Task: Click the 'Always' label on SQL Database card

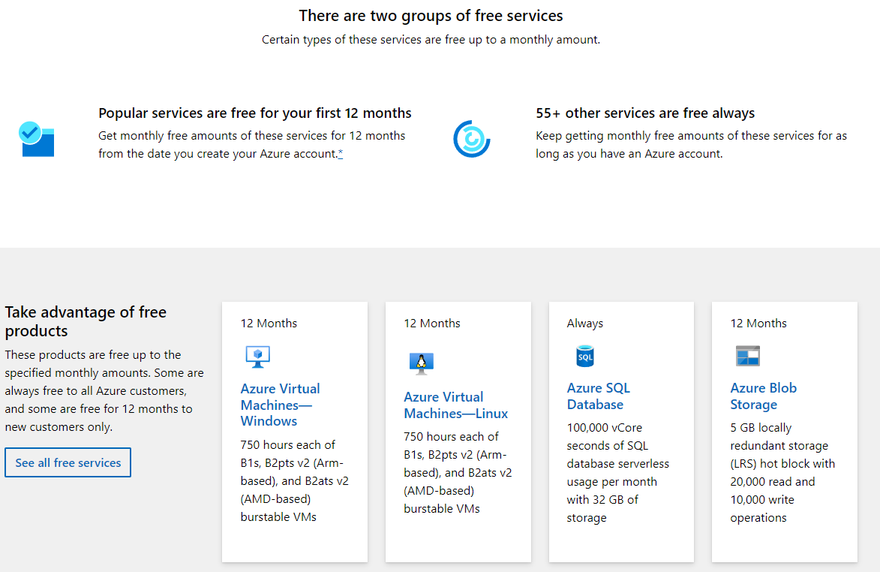Action: point(584,324)
